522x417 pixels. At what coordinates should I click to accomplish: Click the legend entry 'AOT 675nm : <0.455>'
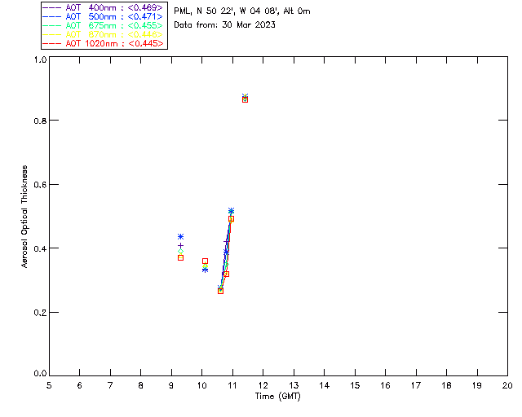tap(103, 25)
